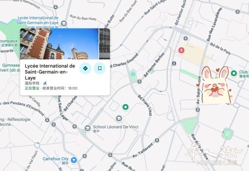Click the Bd Franz Liszt street label
Viewport: 249px width, 171px height.
[x=145, y=105]
